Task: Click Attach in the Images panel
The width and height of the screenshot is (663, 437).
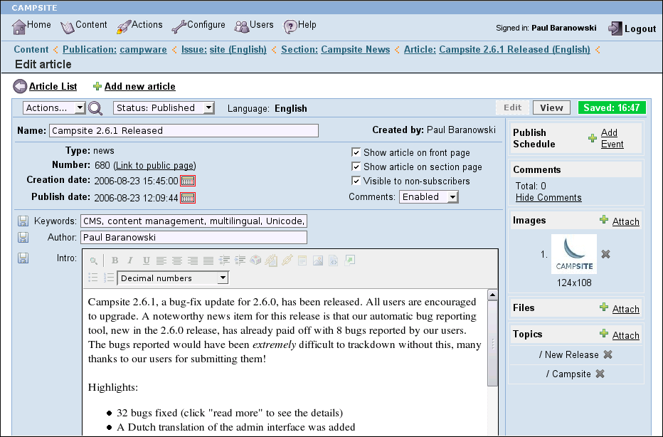Action: (626, 221)
